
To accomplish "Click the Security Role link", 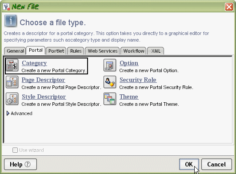I will (138, 80).
